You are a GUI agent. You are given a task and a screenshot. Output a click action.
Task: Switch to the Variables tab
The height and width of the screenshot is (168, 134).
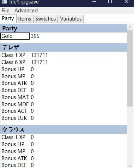click(x=71, y=19)
